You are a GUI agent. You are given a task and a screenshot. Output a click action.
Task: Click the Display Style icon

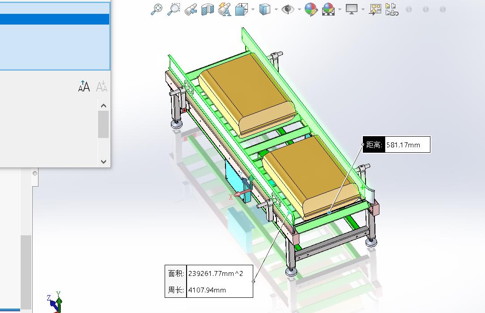[265, 9]
